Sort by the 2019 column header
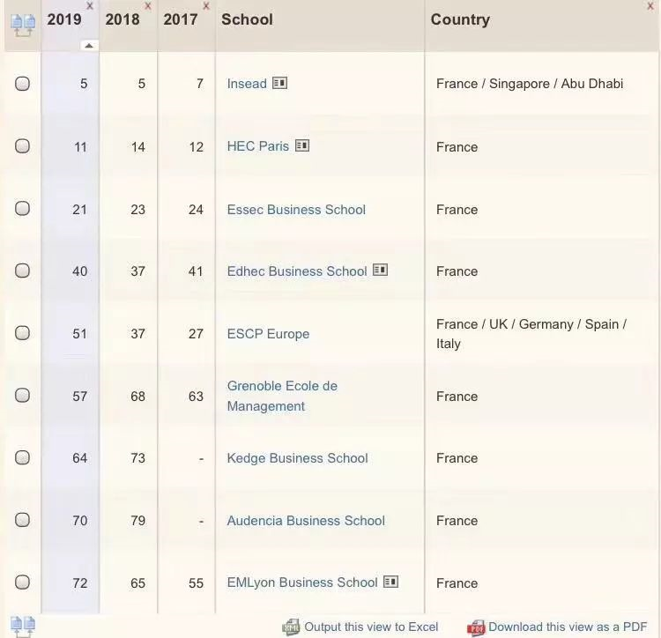This screenshot has width=661, height=638. tap(64, 19)
